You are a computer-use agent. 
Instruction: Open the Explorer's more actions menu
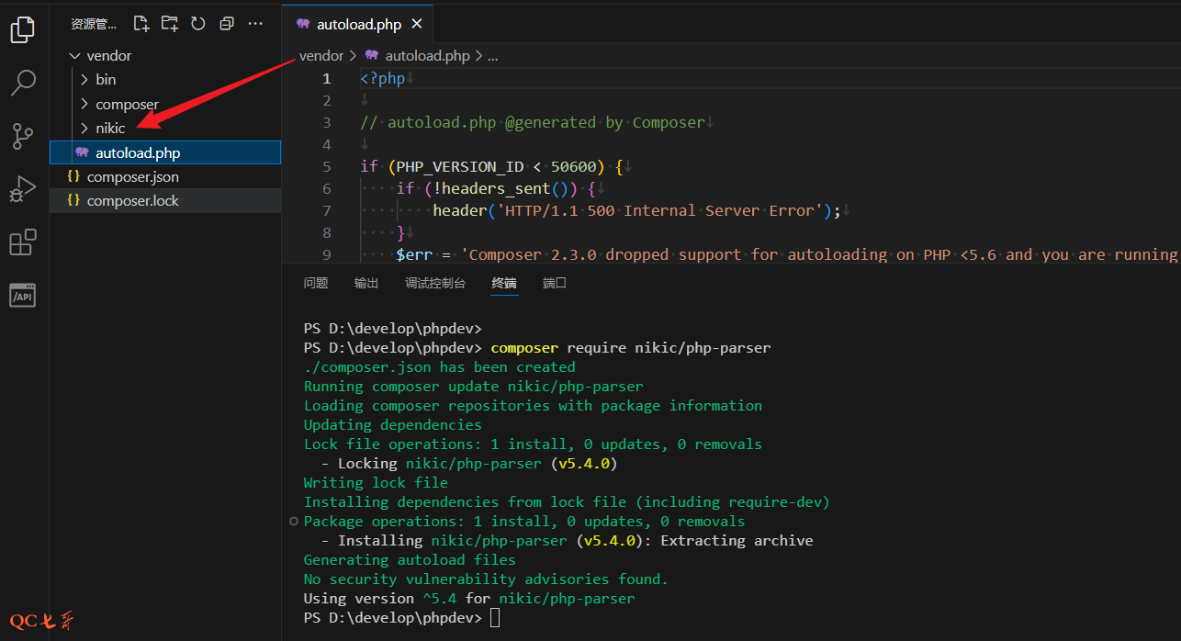pos(254,23)
